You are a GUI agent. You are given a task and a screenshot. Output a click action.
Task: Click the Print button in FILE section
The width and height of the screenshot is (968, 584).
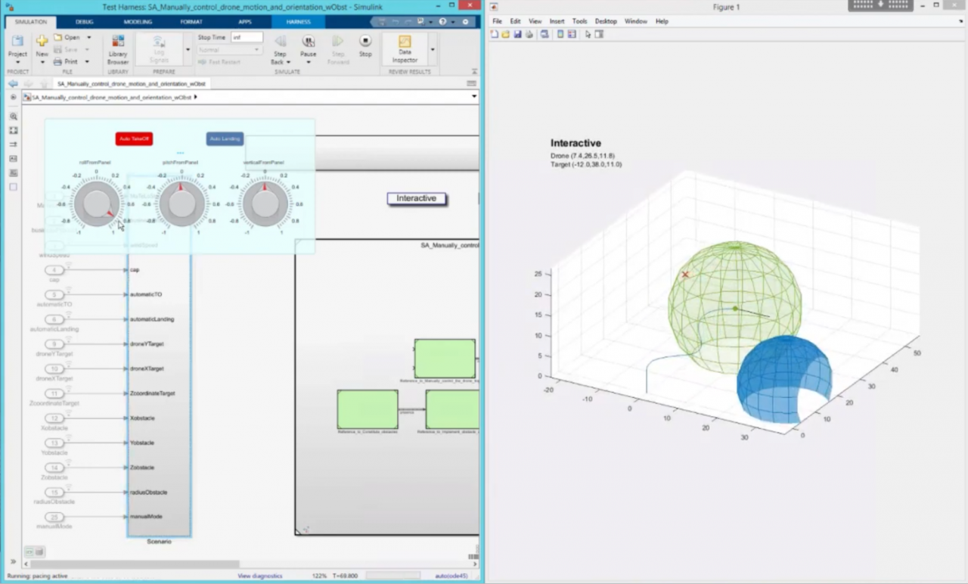(x=67, y=61)
